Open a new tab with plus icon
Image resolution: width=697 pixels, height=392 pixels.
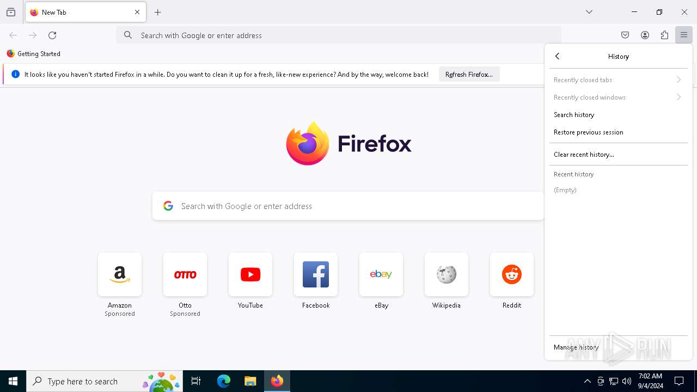point(158,12)
